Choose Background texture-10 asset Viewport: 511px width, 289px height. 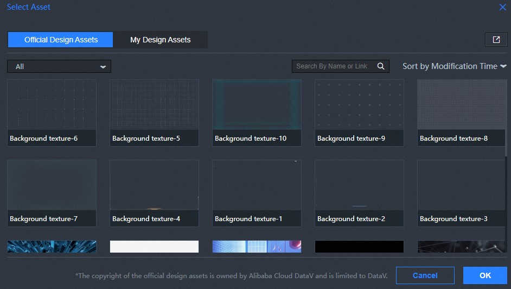click(257, 113)
